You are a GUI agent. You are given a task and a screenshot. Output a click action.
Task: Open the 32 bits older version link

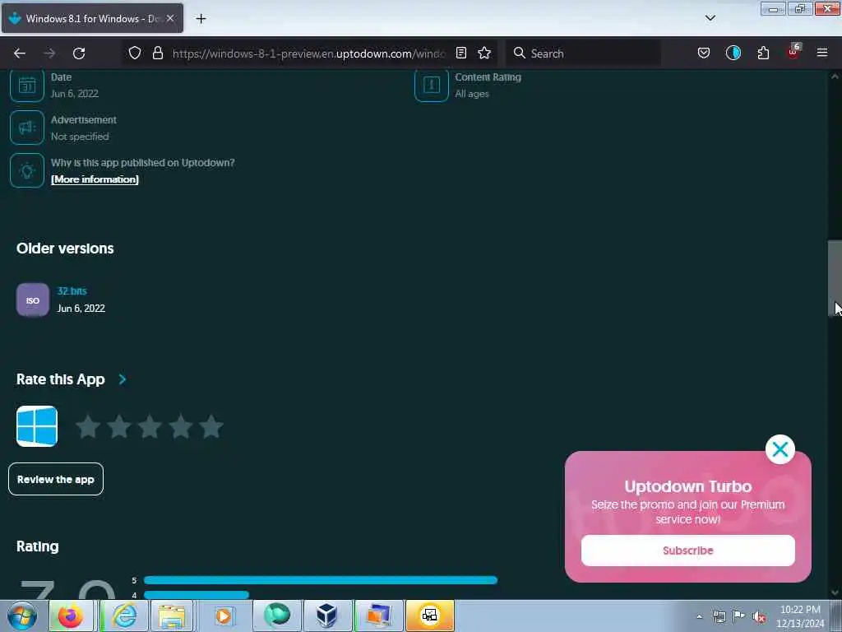pos(72,291)
